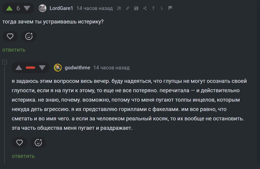Open godwithme's profile by username
260x169 pixels.
(x=77, y=68)
